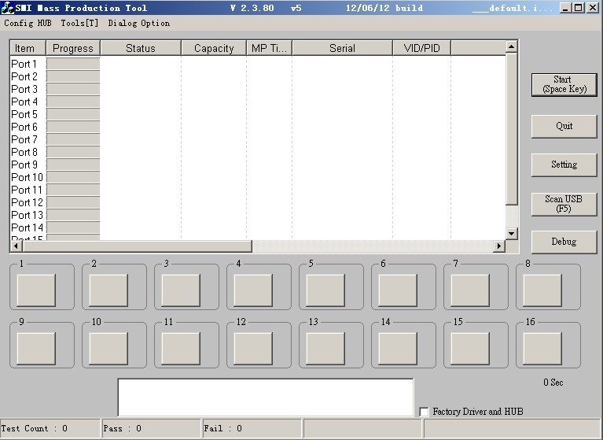Screen dimensions: 603x440
Task: Click port slot 6 status box
Action: point(398,290)
